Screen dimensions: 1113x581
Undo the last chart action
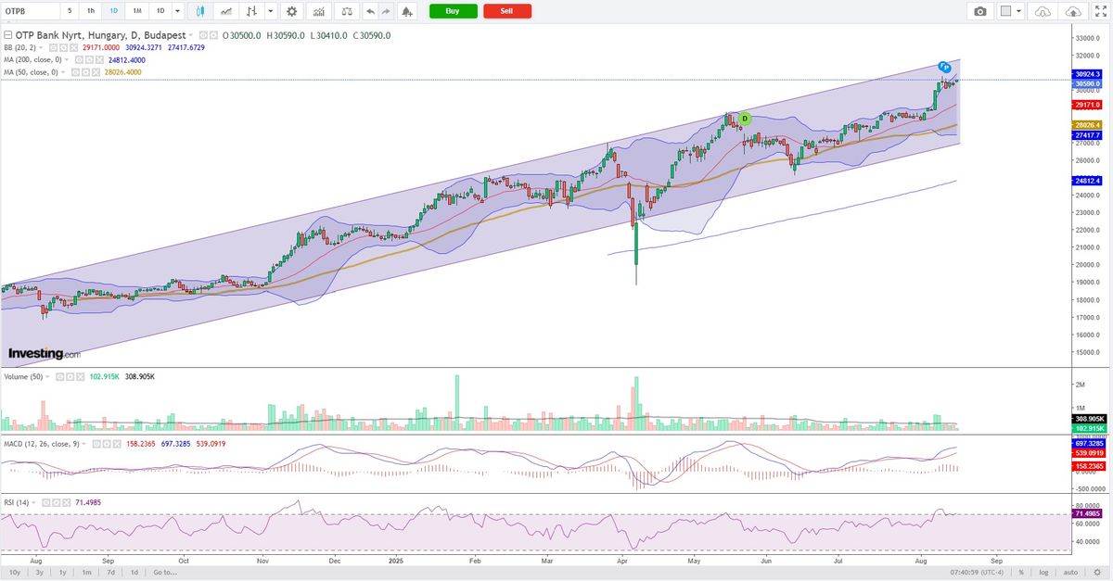point(370,11)
